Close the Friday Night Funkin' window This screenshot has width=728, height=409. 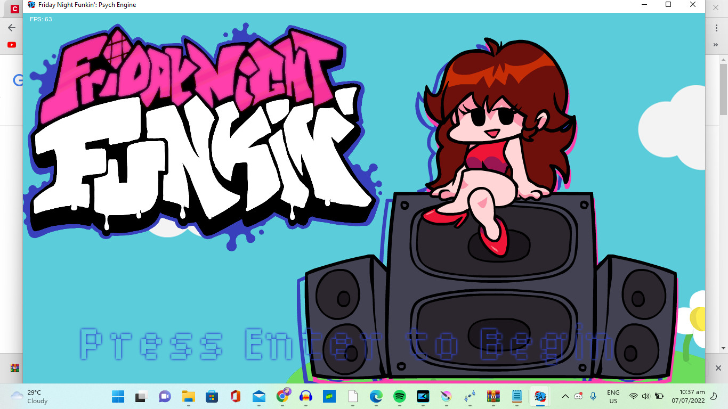click(693, 5)
